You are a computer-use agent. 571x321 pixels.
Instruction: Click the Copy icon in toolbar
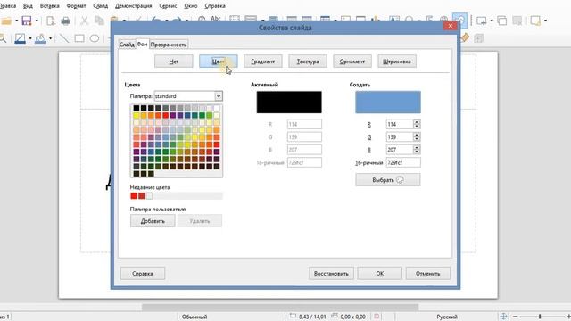coord(99,21)
